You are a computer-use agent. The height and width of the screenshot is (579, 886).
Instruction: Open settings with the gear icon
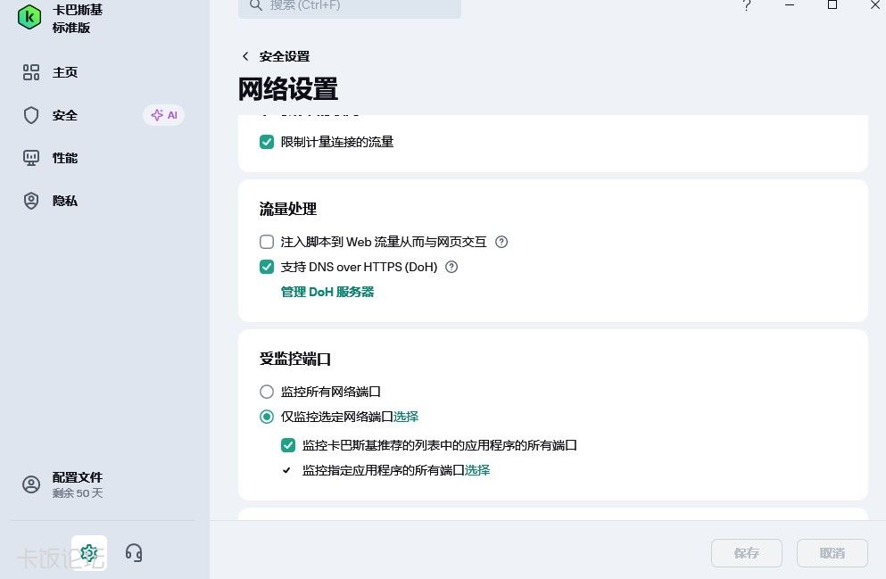[x=88, y=552]
